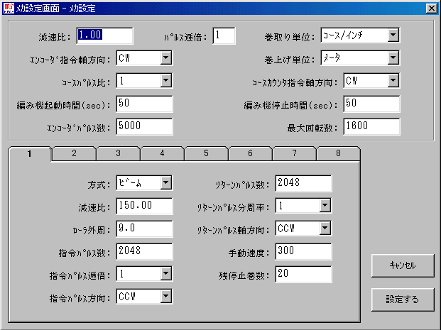The width and height of the screenshot is (441, 330).
Task: Close the settings dialog window
Action: point(430,8)
